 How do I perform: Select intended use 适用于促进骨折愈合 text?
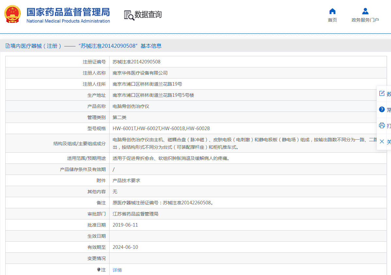(x=171, y=158)
